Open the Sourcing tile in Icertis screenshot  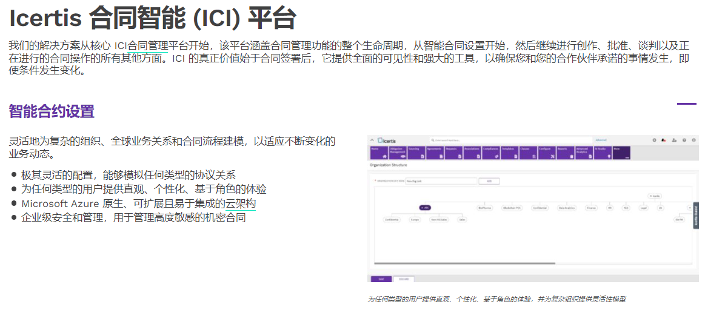tap(416, 153)
